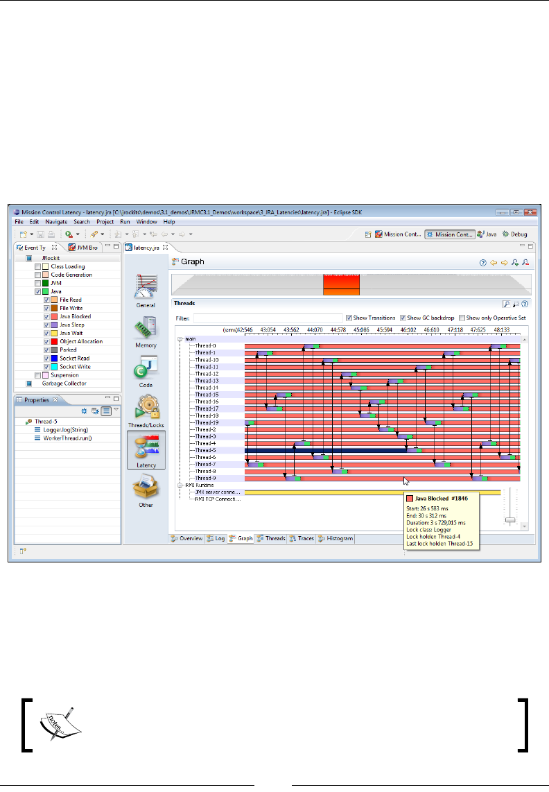Uncheck the Java Blocked checkbox
Screen dimensions: 549x792
(x=46, y=317)
